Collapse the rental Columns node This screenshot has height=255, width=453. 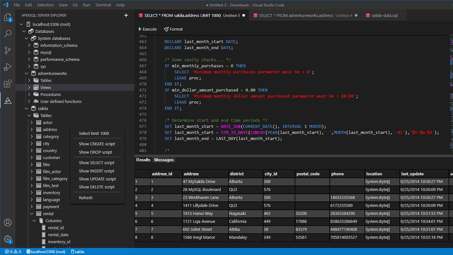tap(34, 220)
